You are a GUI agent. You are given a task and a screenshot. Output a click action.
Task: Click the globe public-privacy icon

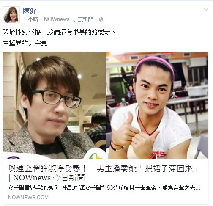tap(101, 19)
